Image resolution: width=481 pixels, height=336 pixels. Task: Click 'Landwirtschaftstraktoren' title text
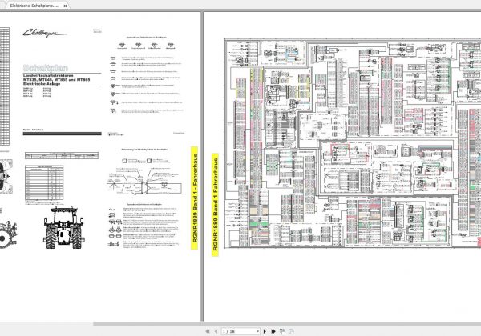click(48, 75)
